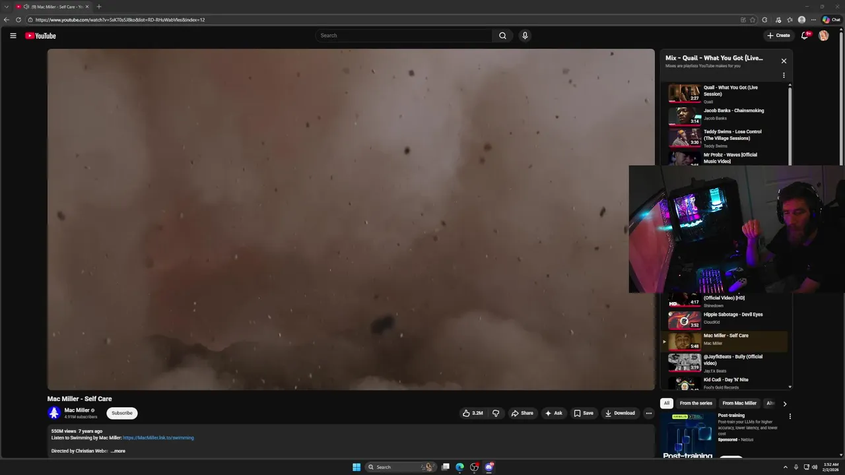845x475 pixels.
Task: Go to the YouTube home logo
Action: (x=41, y=36)
